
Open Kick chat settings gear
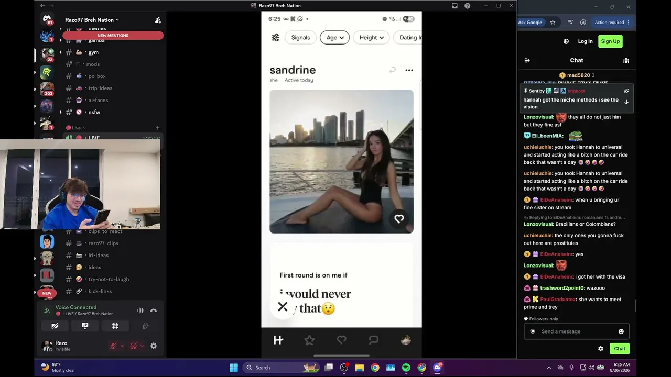pos(601,349)
